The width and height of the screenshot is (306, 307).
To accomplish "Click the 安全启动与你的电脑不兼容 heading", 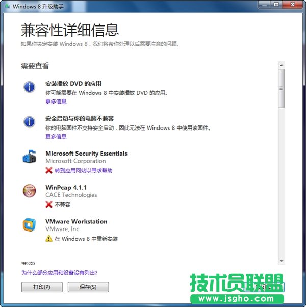I will coord(80,118).
